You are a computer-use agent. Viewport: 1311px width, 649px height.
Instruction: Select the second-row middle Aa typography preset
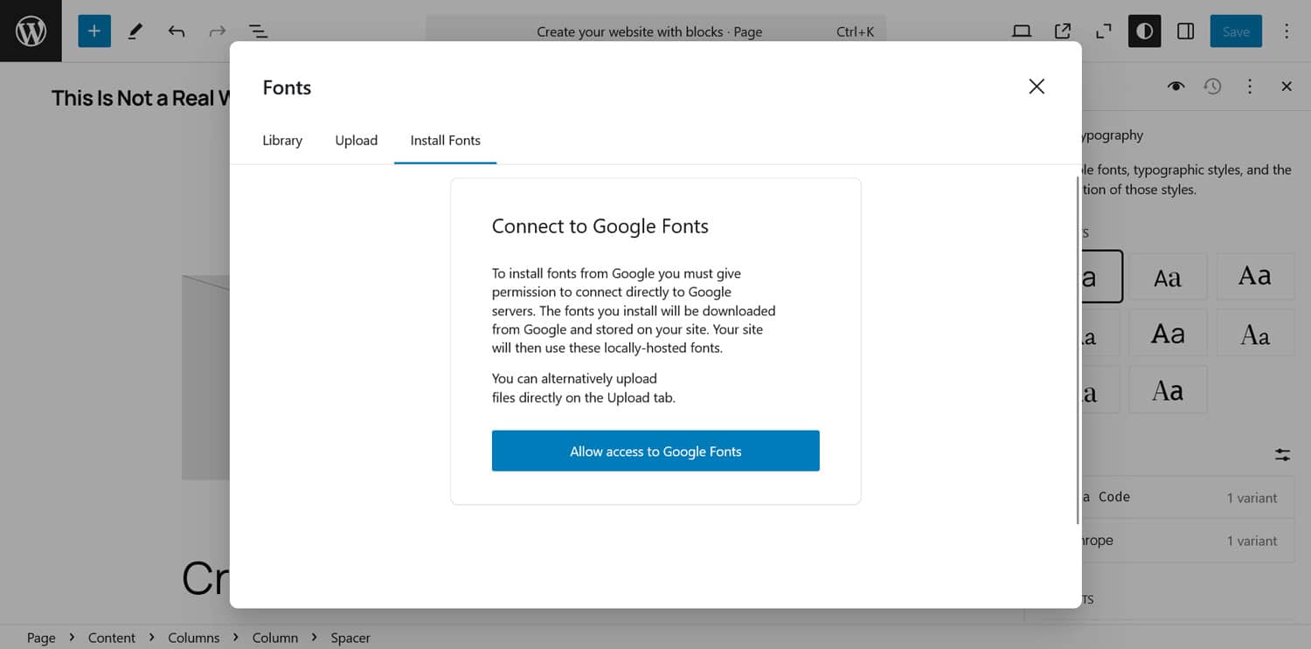click(1168, 333)
